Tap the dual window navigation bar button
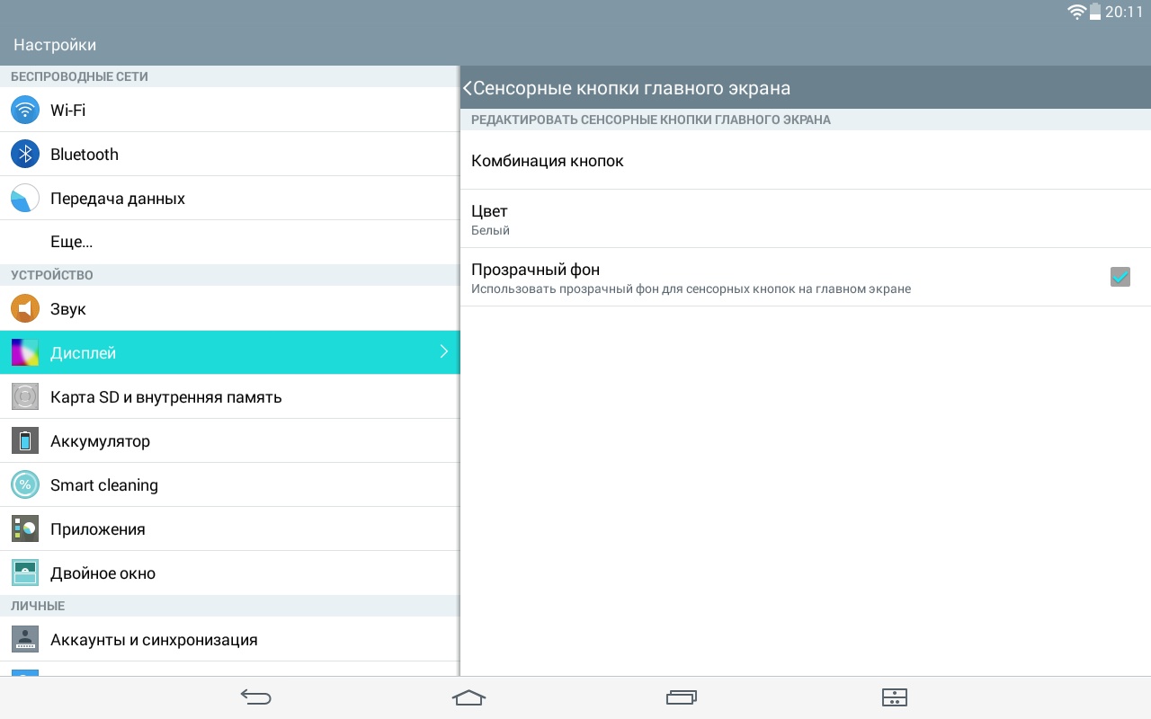 (x=894, y=697)
